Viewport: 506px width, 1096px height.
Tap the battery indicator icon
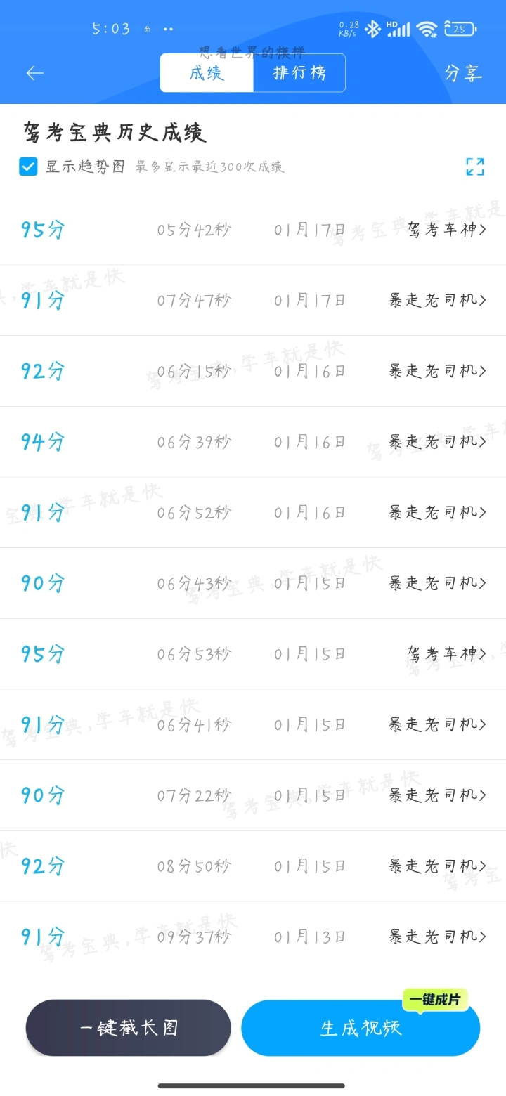point(460,29)
